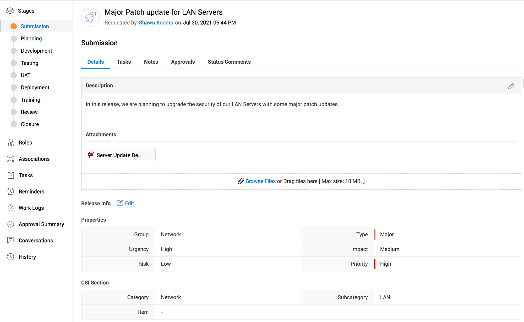524x322 pixels.
Task: Click the Risk Low value
Action: 166,264
